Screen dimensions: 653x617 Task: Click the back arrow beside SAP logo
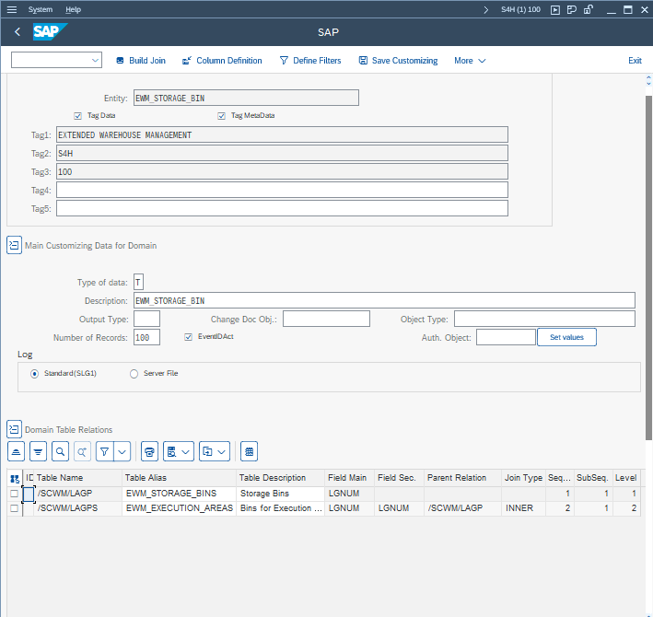(17, 32)
